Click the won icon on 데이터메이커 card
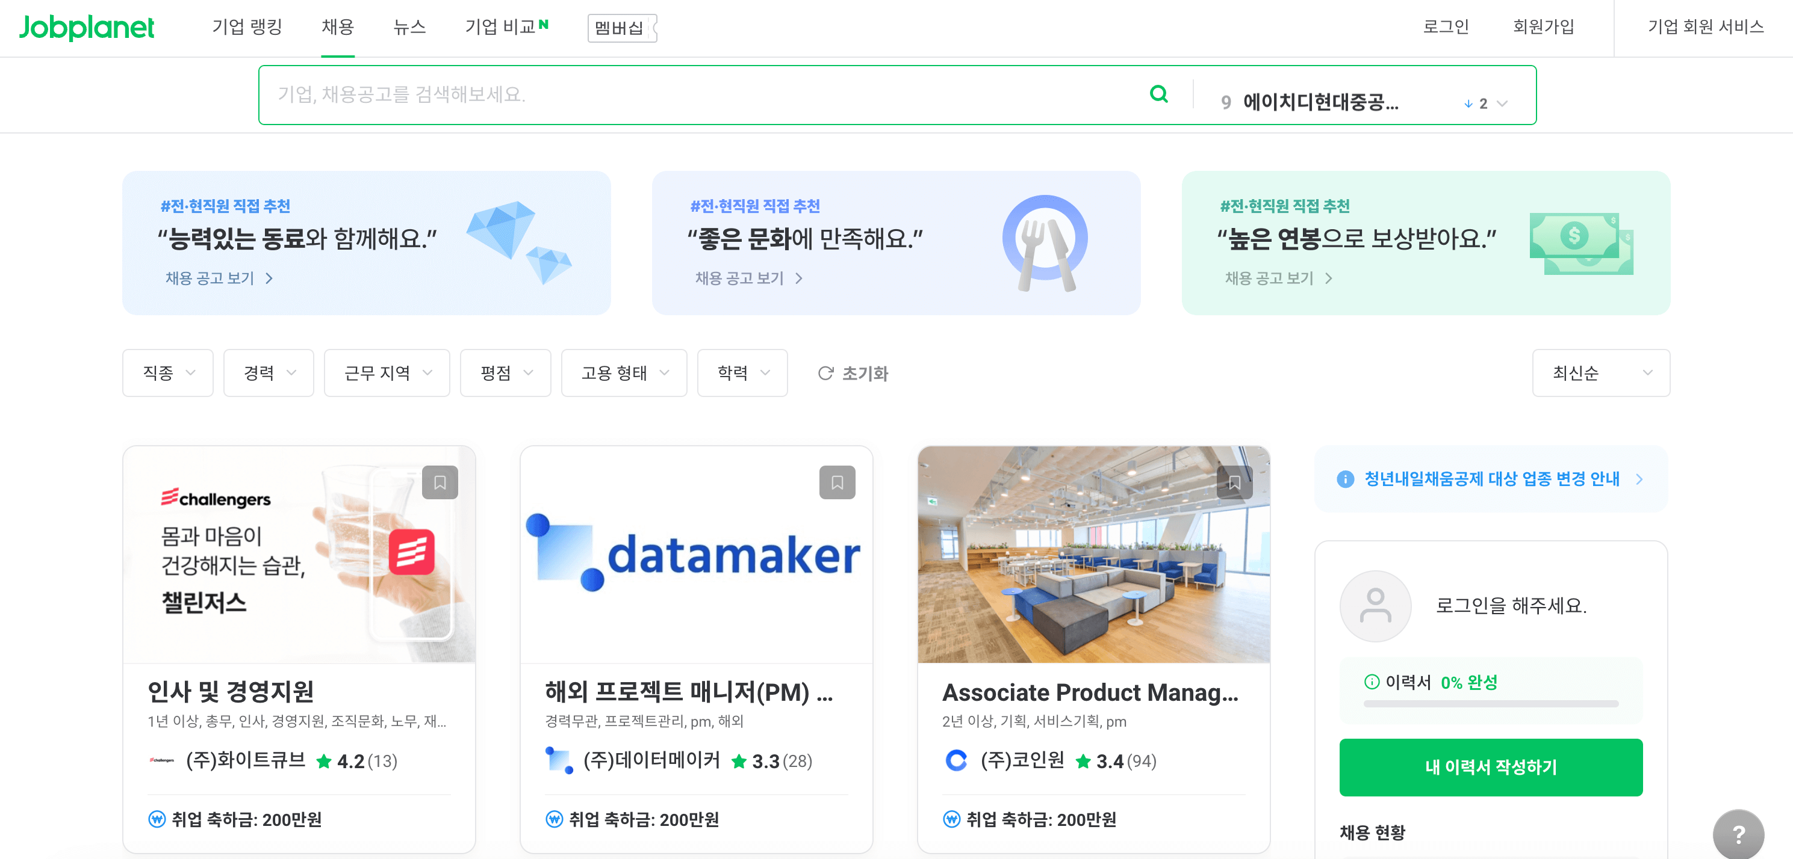Viewport: 1793px width, 859px height. pos(554,819)
